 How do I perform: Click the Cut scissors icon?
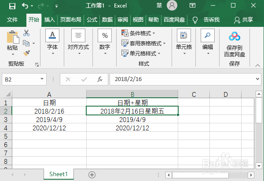[26, 33]
